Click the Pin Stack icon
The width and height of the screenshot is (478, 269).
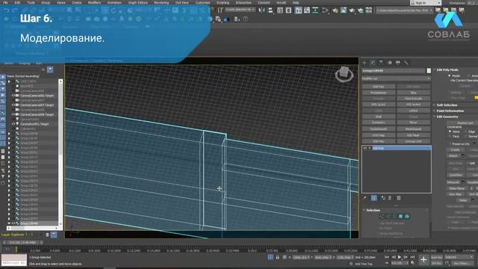[x=365, y=198]
